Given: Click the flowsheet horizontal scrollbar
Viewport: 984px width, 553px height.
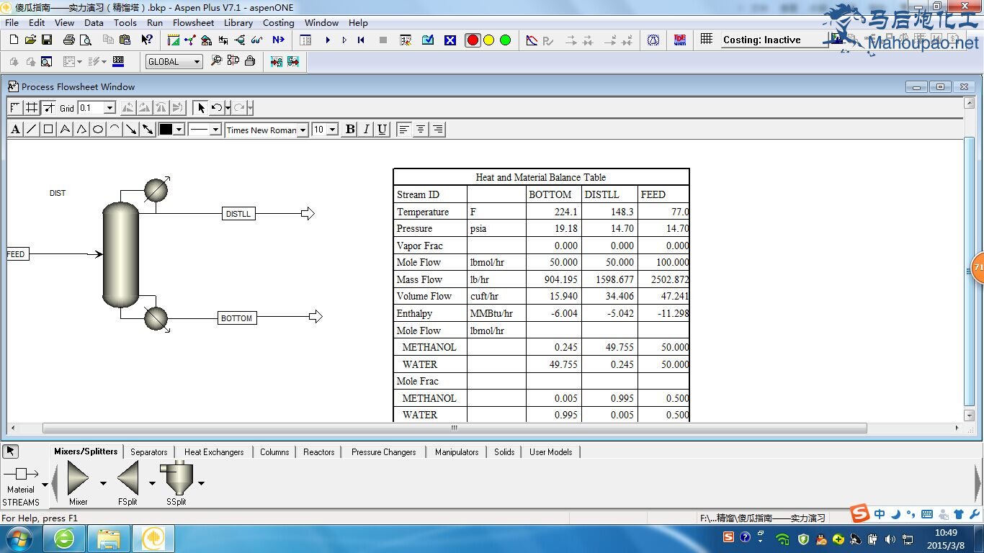Looking at the screenshot, I should click(x=454, y=428).
